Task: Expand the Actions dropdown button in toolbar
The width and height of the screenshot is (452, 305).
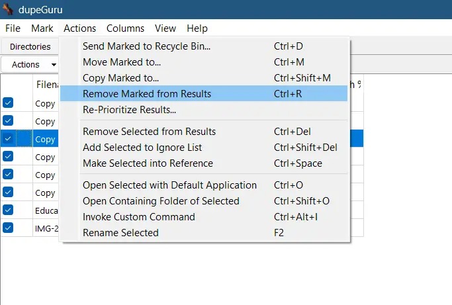Action: (x=30, y=65)
